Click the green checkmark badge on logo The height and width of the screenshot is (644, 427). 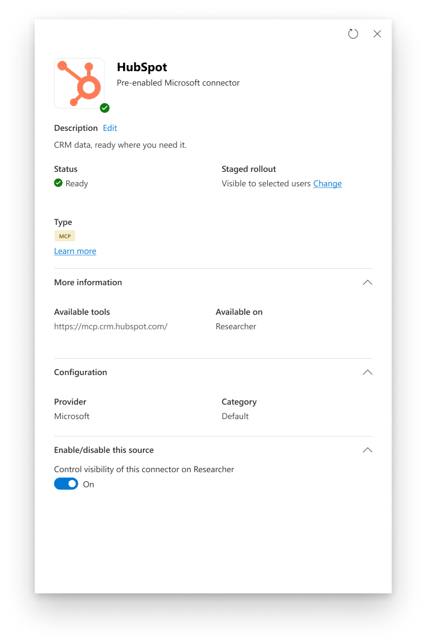point(105,108)
